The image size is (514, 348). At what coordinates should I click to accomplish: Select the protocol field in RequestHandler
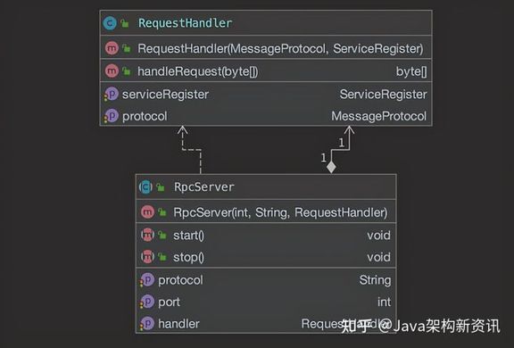tap(266, 116)
